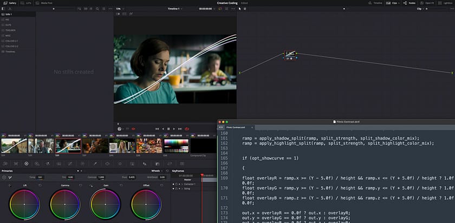Toggle the Clips thumbnail strip

pyautogui.click(x=392, y=3)
